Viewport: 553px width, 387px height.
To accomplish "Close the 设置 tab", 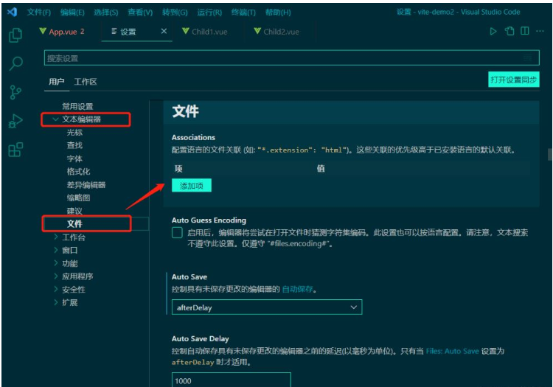I will tap(164, 32).
